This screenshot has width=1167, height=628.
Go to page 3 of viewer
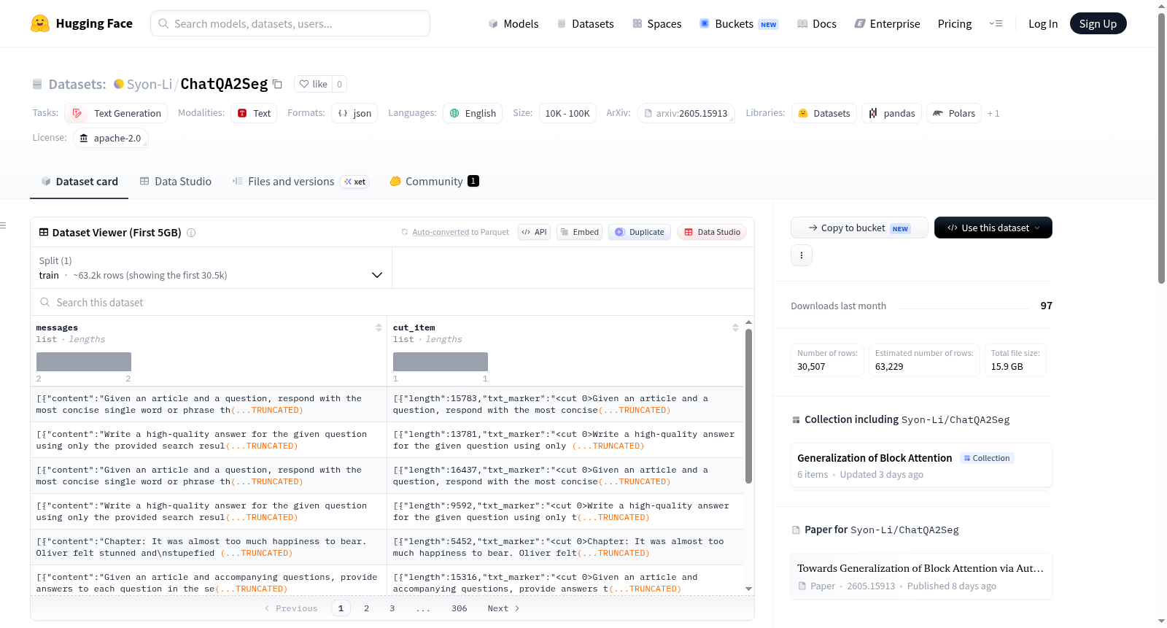click(x=392, y=608)
